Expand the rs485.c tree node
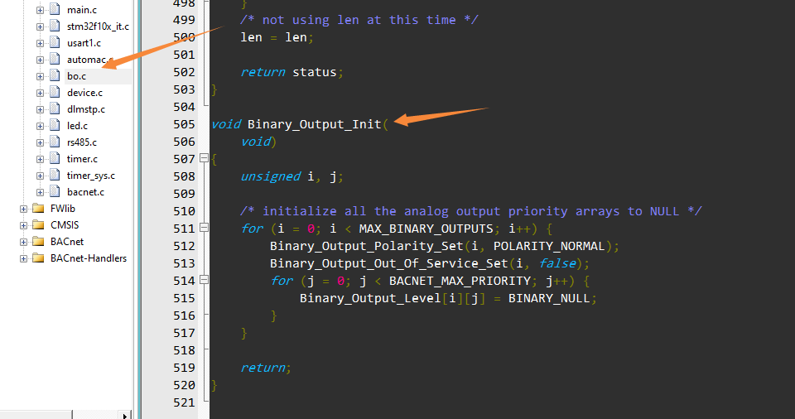The image size is (795, 419). [x=40, y=142]
